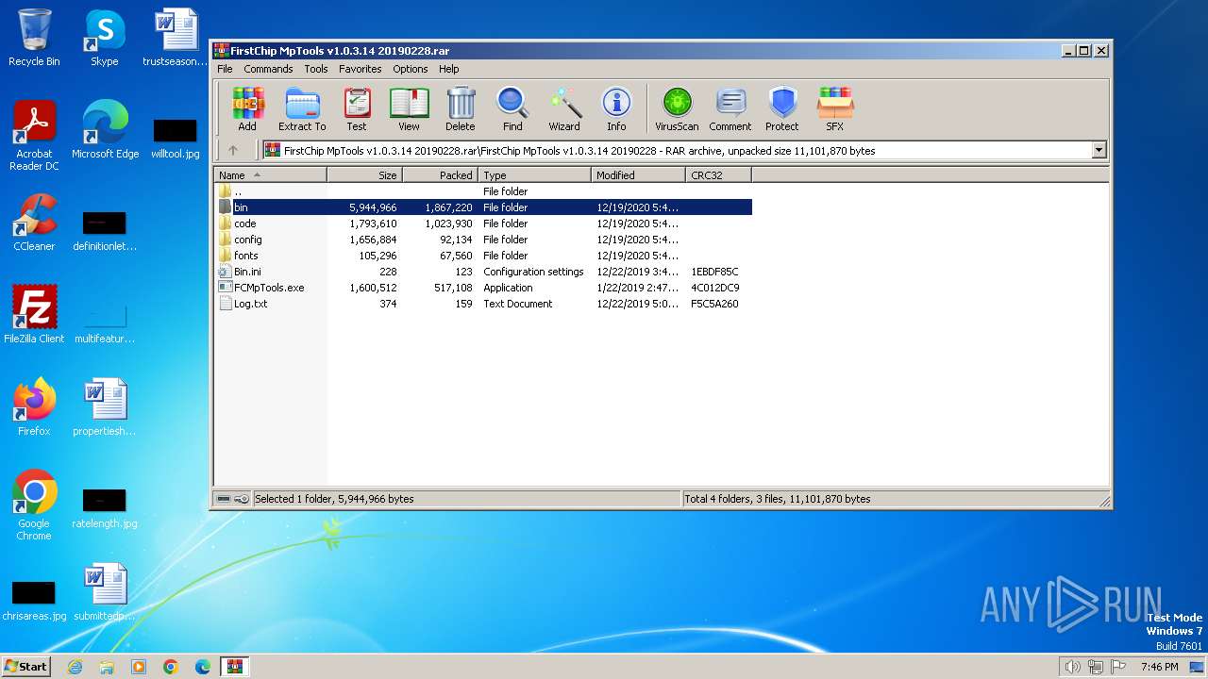Open the File menu
The width and height of the screenshot is (1208, 679).
tap(225, 69)
